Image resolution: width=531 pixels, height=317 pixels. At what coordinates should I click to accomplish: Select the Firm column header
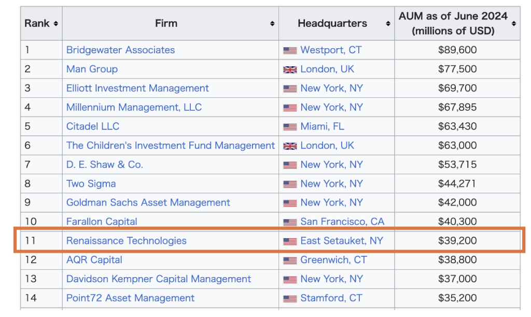170,23
